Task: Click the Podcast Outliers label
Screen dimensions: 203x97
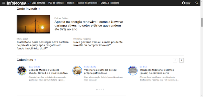Action: click(61, 18)
